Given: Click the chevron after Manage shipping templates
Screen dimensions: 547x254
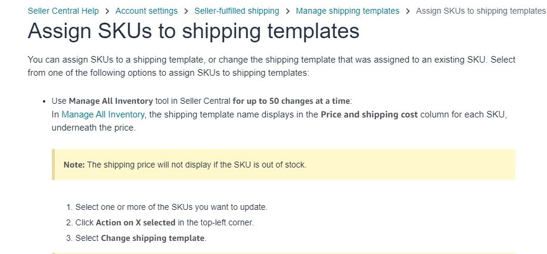Looking at the screenshot, I should pyautogui.click(x=408, y=11).
